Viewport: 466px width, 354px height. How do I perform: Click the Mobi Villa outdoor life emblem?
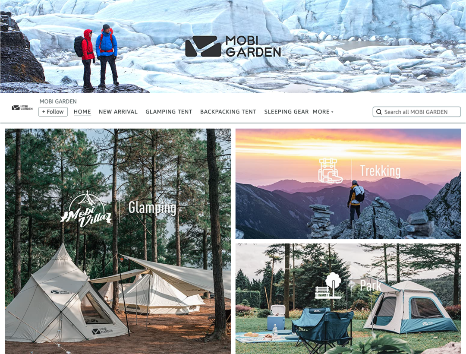point(86,209)
